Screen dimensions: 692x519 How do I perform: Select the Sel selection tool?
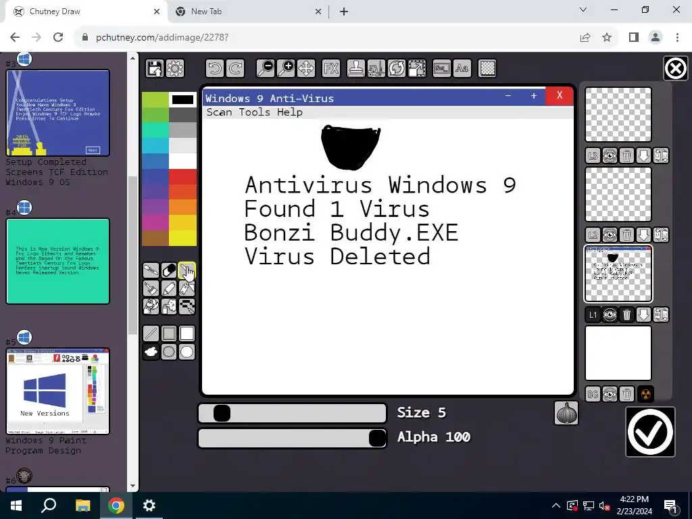click(x=442, y=68)
